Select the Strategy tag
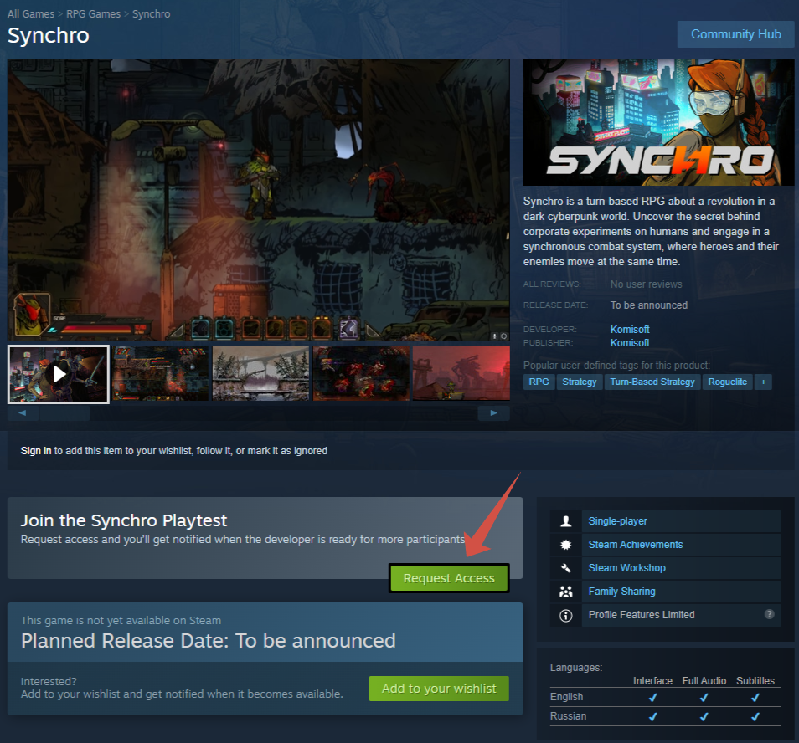Screen dimensions: 799x743 point(580,382)
